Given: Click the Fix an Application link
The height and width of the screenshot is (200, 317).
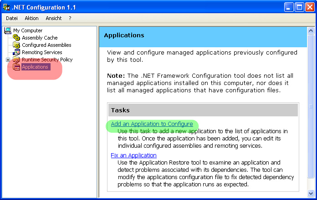Looking at the screenshot, I should click(133, 155).
